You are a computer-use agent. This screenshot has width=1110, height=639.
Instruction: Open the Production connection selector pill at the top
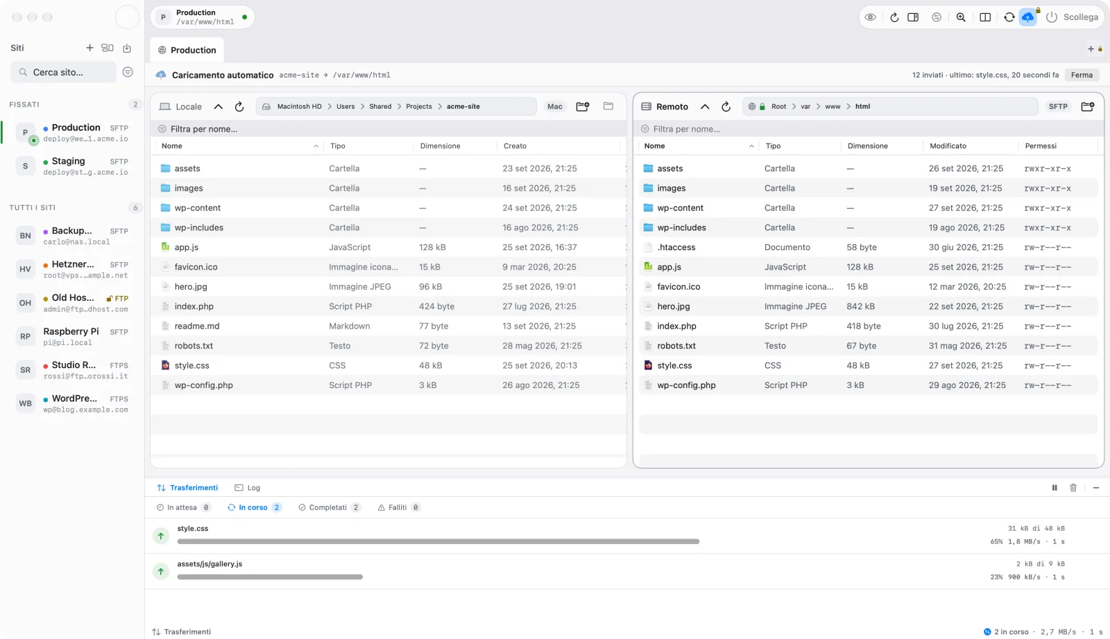[x=203, y=17]
